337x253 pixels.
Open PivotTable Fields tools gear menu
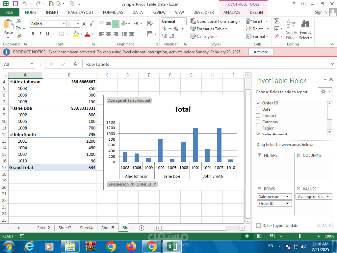[x=325, y=92]
